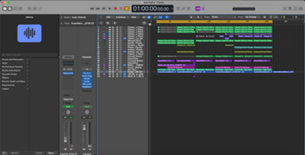Click the Play button in the transport
This screenshot has height=155, width=305.
pyautogui.click(x=110, y=8)
